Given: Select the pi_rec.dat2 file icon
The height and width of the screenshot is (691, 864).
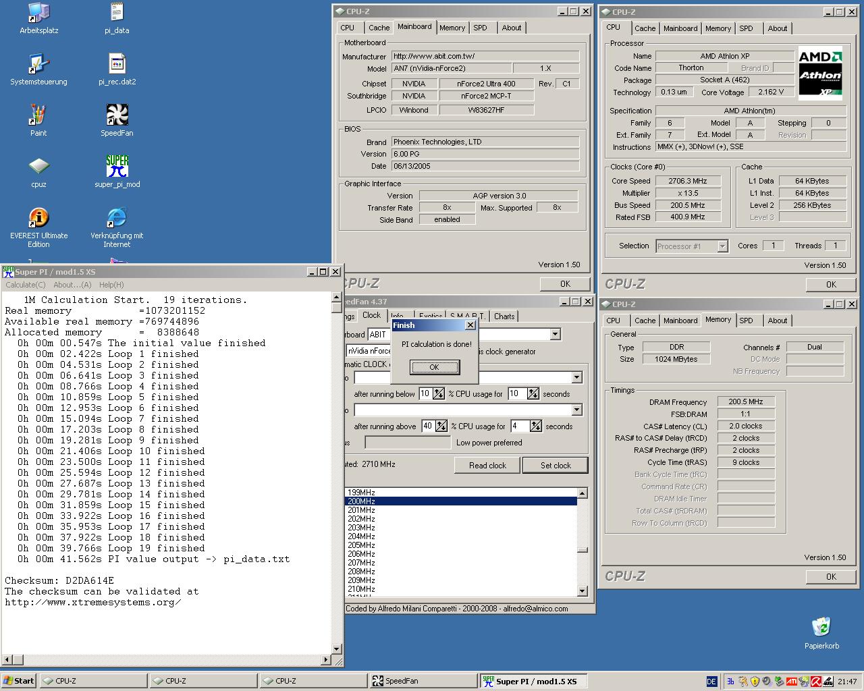Looking at the screenshot, I should point(117,69).
